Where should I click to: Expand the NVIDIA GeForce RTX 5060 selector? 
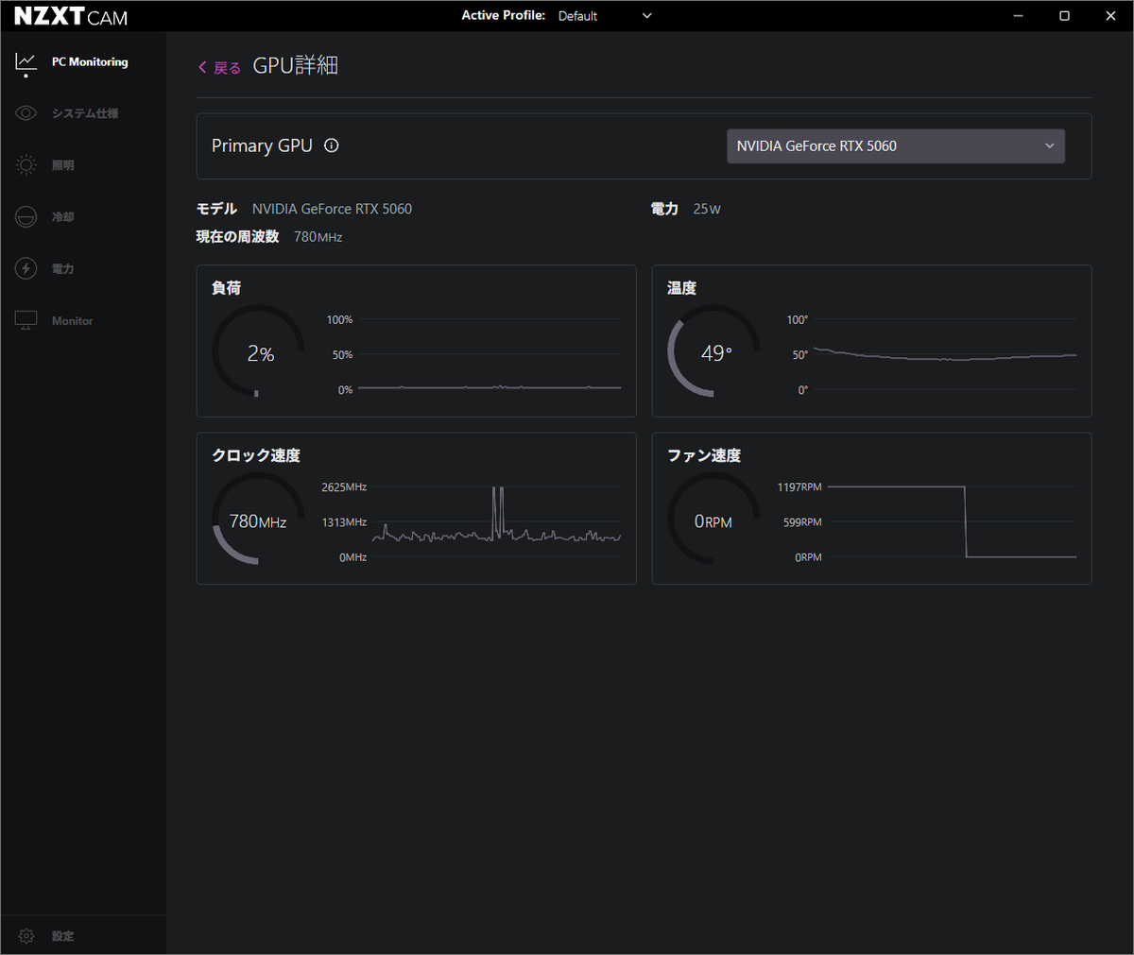click(x=896, y=145)
